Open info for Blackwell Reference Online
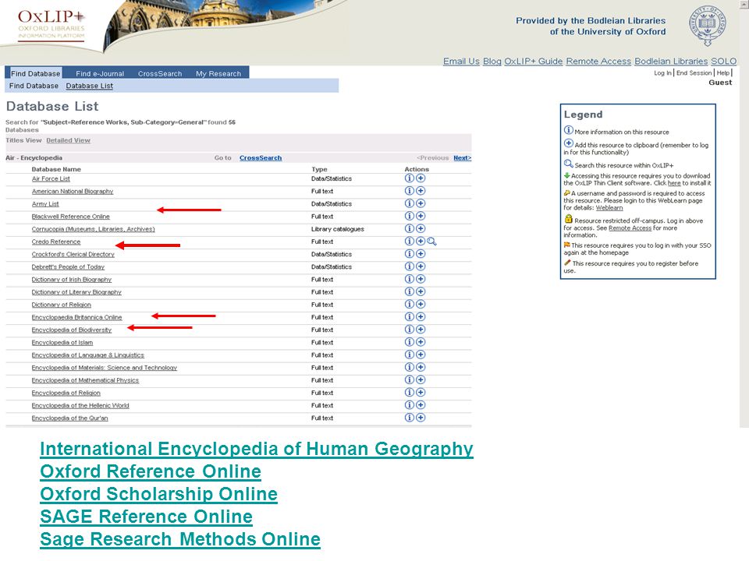The height and width of the screenshot is (561, 749). (409, 216)
